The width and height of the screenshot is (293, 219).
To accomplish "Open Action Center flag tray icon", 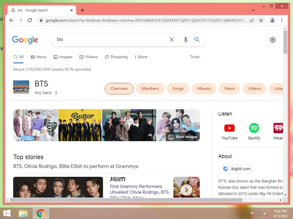I will (x=252, y=214).
